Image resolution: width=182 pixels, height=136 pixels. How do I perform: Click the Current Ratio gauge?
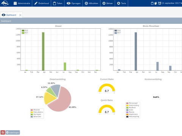pyautogui.click(x=107, y=88)
